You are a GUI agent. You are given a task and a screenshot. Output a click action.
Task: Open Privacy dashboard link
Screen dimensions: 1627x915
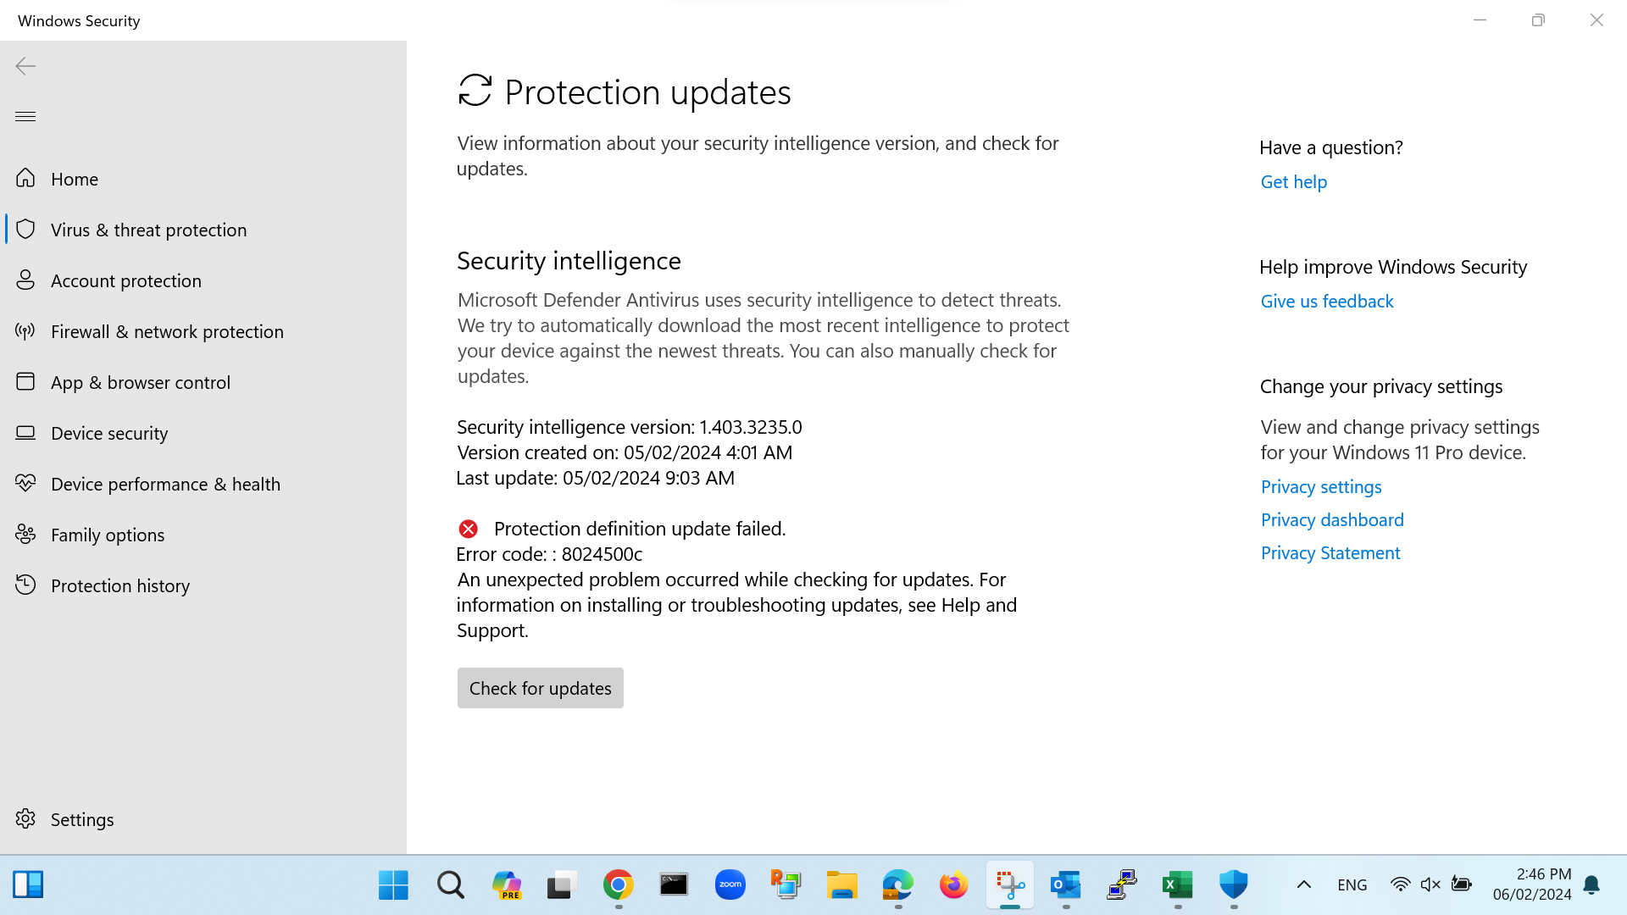click(1332, 520)
